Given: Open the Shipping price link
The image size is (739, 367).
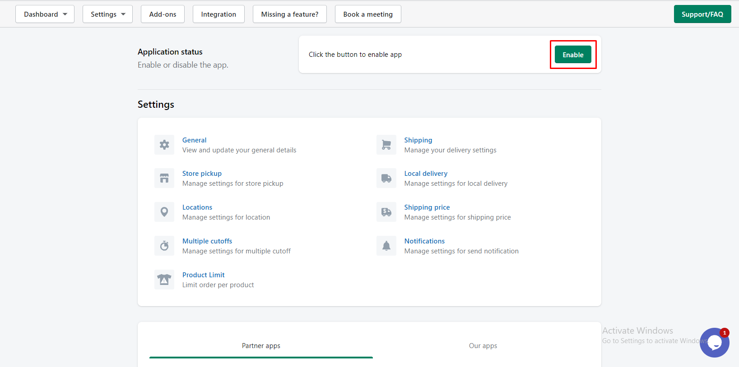Looking at the screenshot, I should pyautogui.click(x=427, y=207).
